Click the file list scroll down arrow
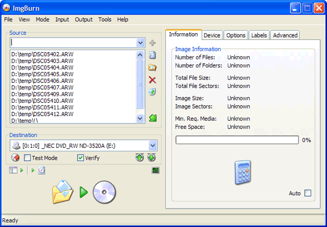 click(140, 118)
